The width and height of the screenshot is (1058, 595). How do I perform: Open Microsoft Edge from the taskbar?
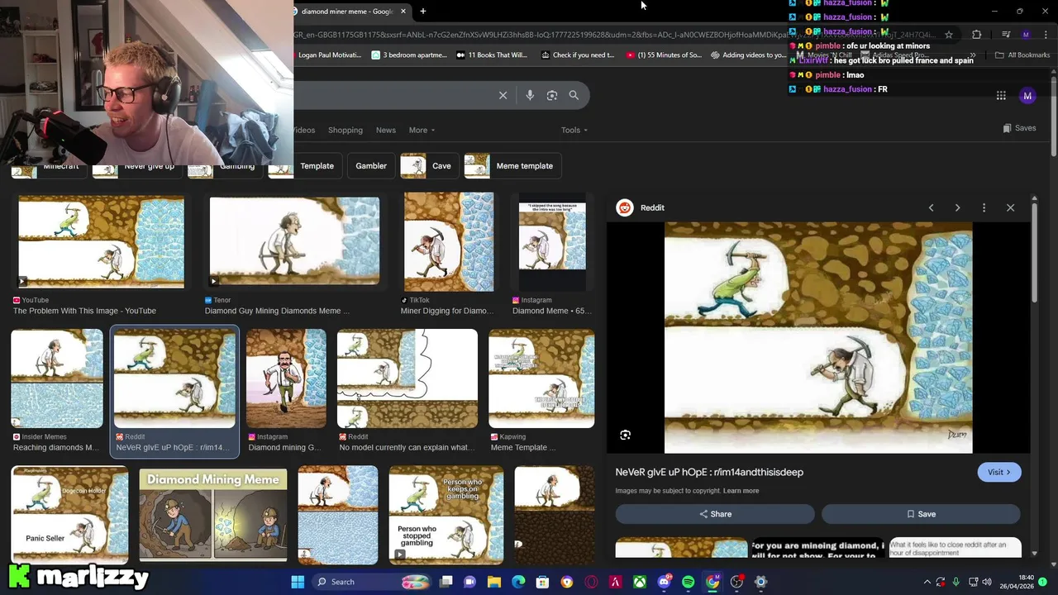[x=518, y=582]
